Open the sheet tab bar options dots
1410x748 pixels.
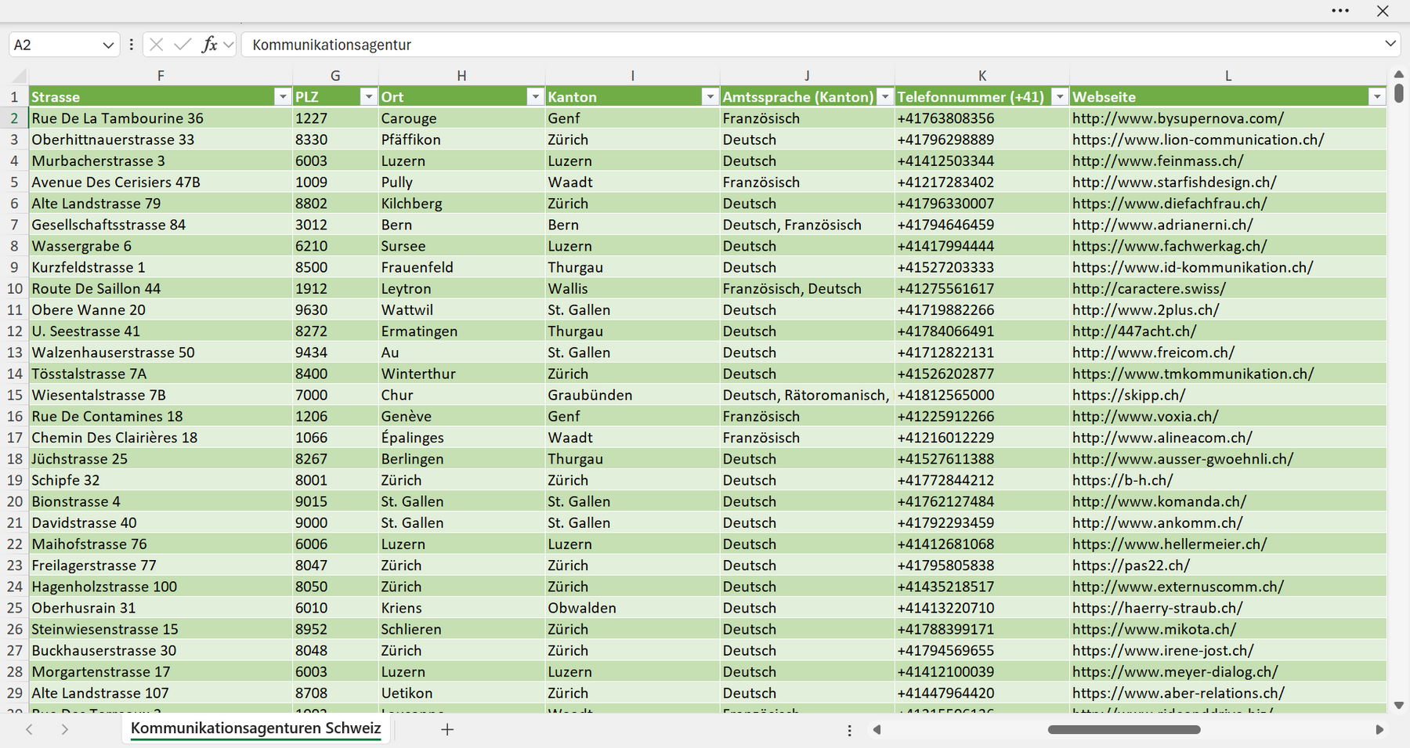click(850, 730)
